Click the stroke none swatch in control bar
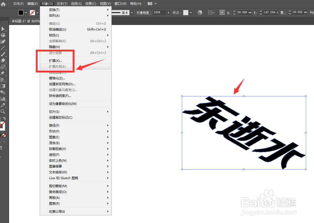This screenshot has height=223, width=314. click(x=32, y=13)
